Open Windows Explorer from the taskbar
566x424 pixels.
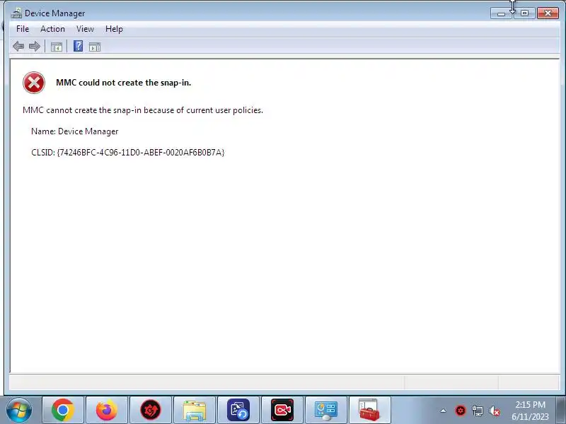tap(195, 410)
